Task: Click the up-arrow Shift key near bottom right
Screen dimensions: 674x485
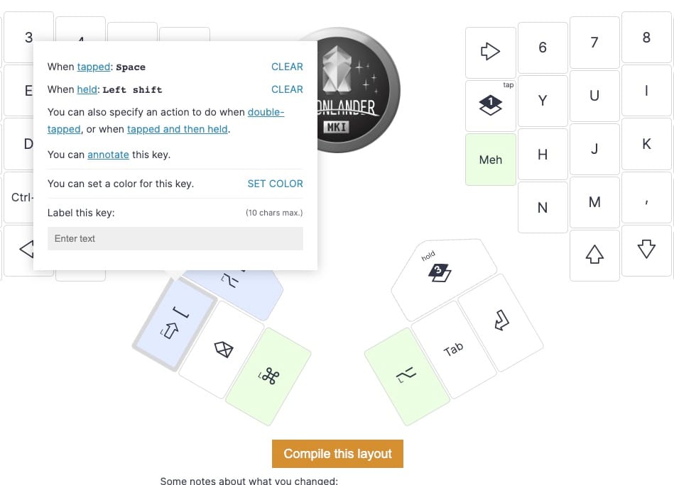Action: tap(594, 254)
